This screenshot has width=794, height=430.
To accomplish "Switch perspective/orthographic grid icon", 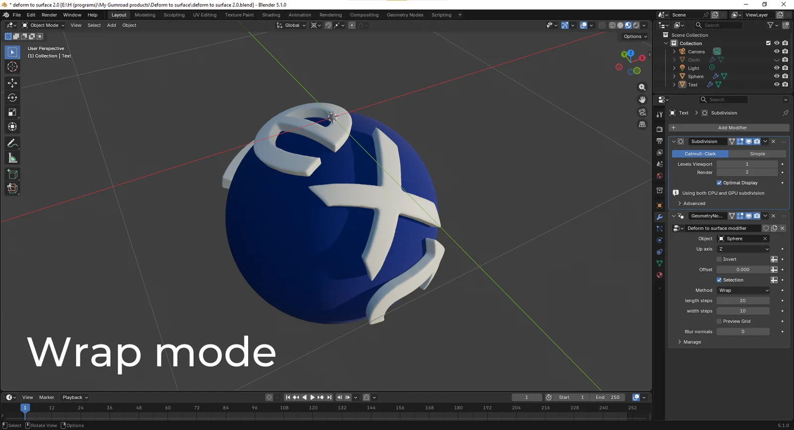I will coord(642,125).
